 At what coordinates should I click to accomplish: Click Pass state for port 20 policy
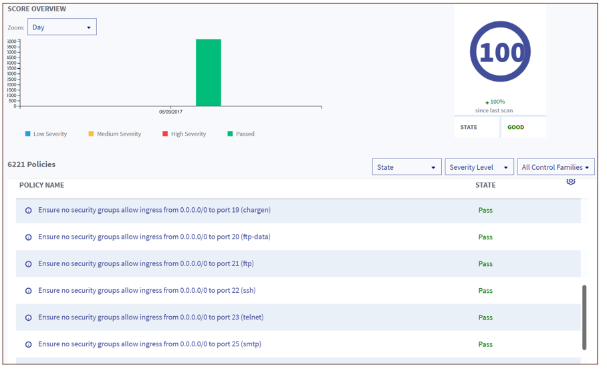pos(485,237)
